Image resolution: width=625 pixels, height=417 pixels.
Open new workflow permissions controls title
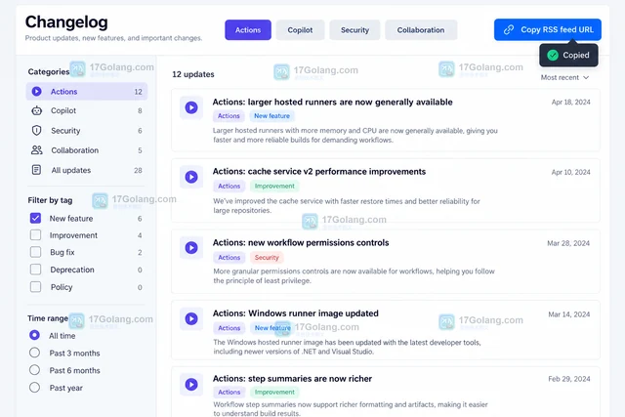[301, 243]
